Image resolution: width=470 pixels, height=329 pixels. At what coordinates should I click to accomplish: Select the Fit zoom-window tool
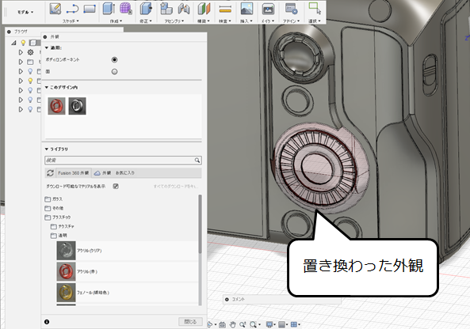(254, 324)
